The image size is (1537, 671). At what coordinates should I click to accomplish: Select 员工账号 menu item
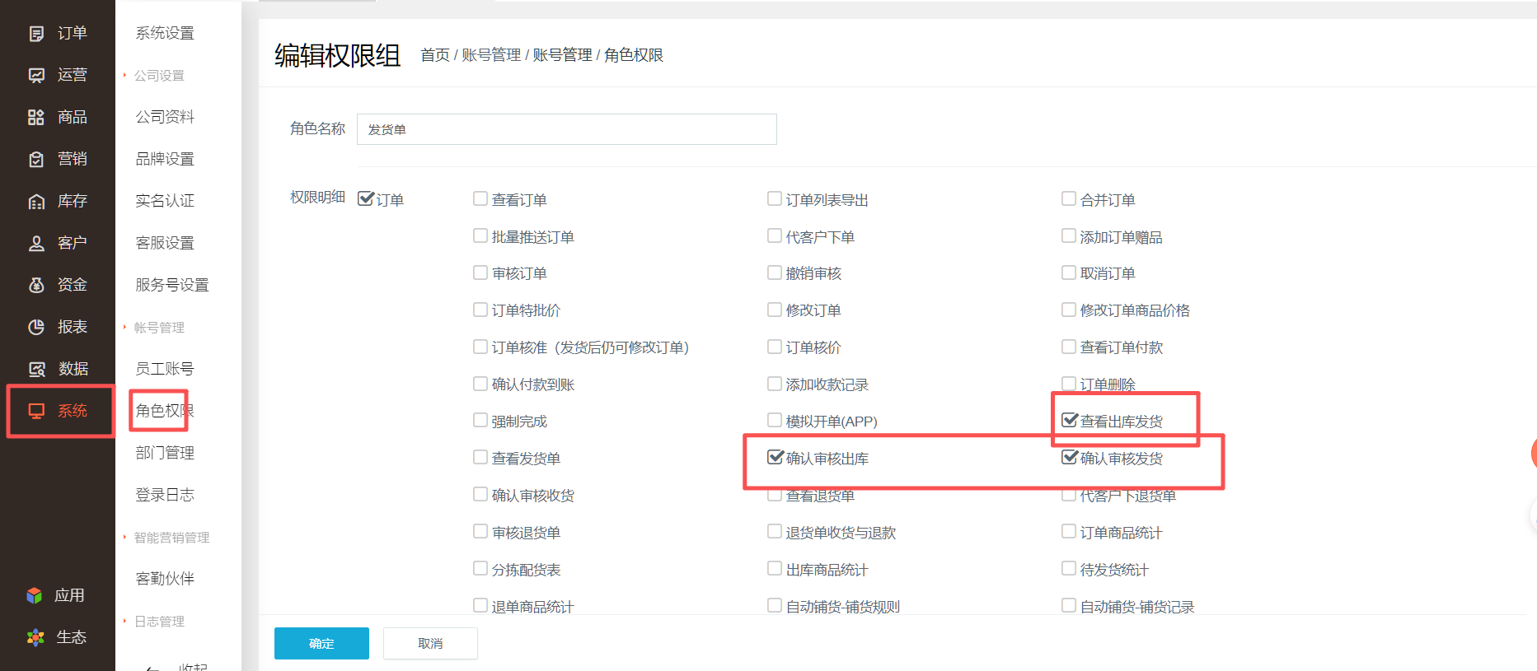coord(165,369)
